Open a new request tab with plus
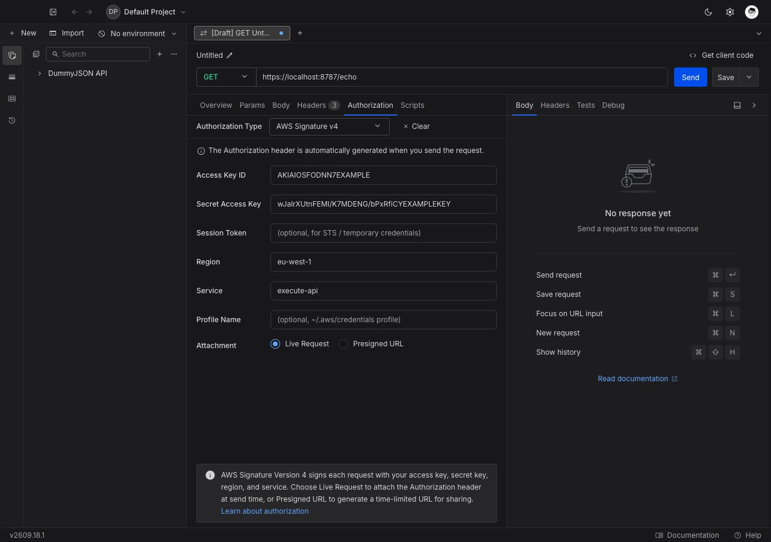This screenshot has width=771, height=542. pyautogui.click(x=300, y=33)
